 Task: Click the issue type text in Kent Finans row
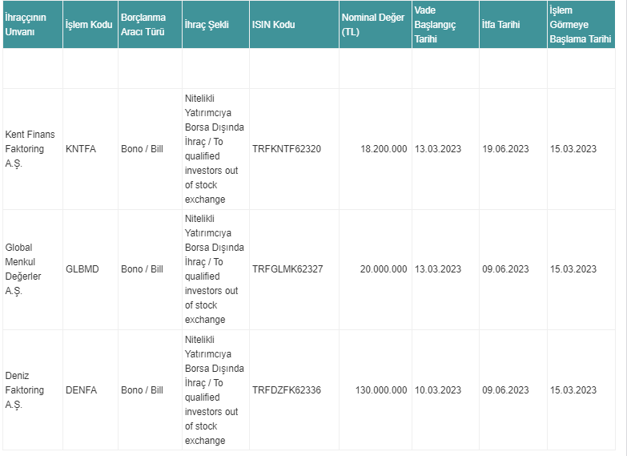pos(215,149)
